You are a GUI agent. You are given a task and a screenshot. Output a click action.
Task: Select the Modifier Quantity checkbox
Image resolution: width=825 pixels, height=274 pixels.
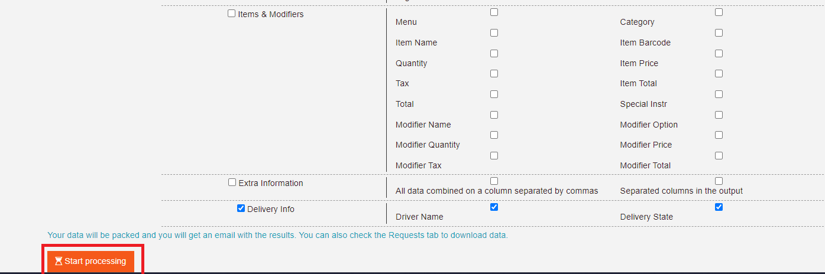pos(494,135)
